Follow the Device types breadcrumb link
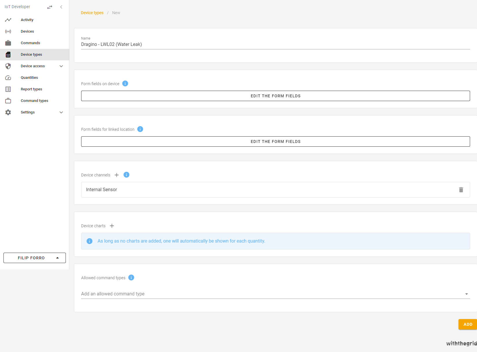477x352 pixels. coord(92,13)
